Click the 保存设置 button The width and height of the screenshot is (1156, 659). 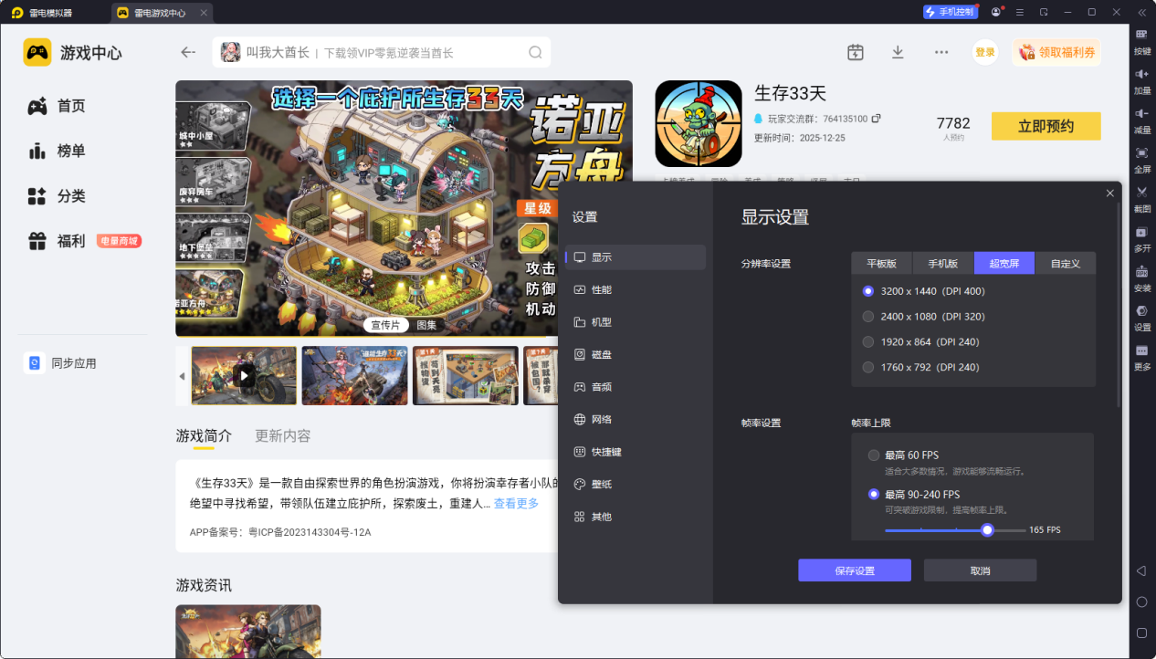click(x=855, y=570)
